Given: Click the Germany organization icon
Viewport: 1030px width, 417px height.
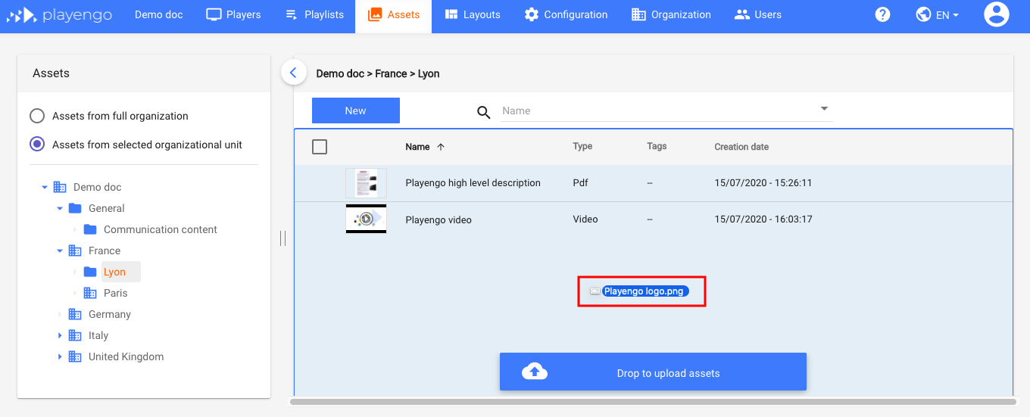Looking at the screenshot, I should [x=75, y=314].
